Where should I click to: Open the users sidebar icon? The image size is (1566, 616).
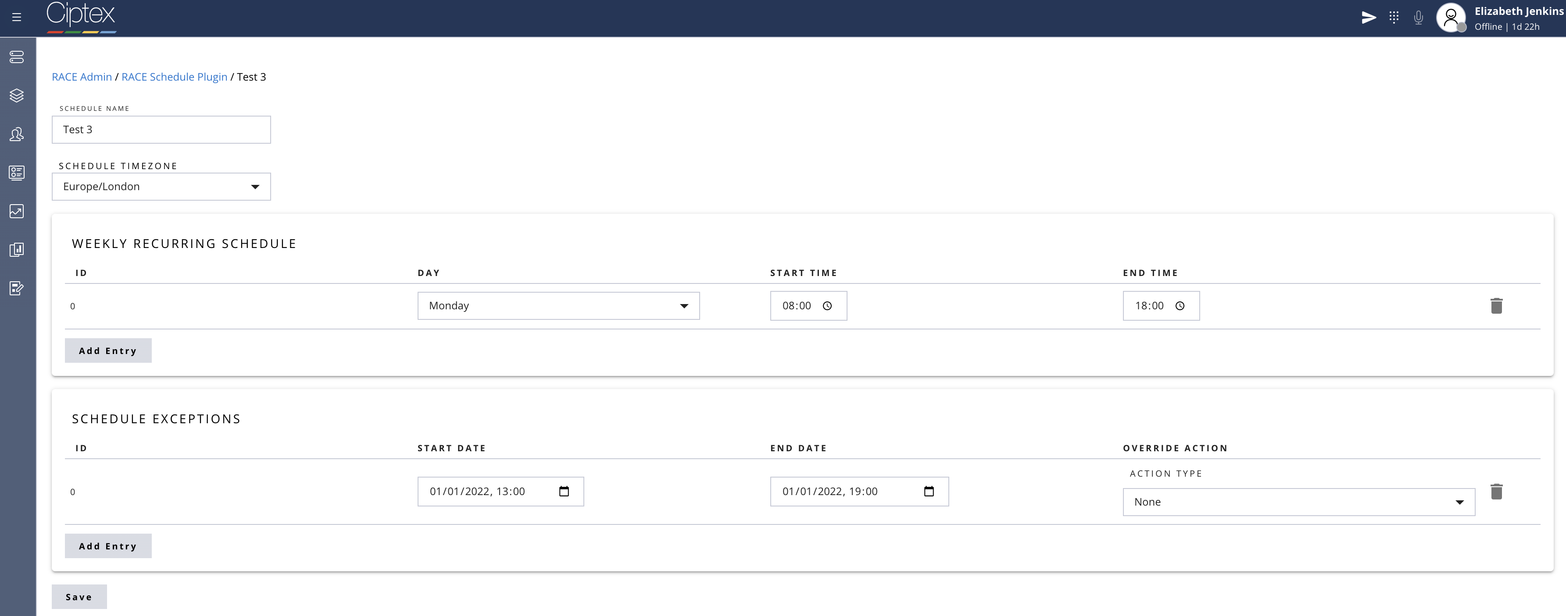17,134
